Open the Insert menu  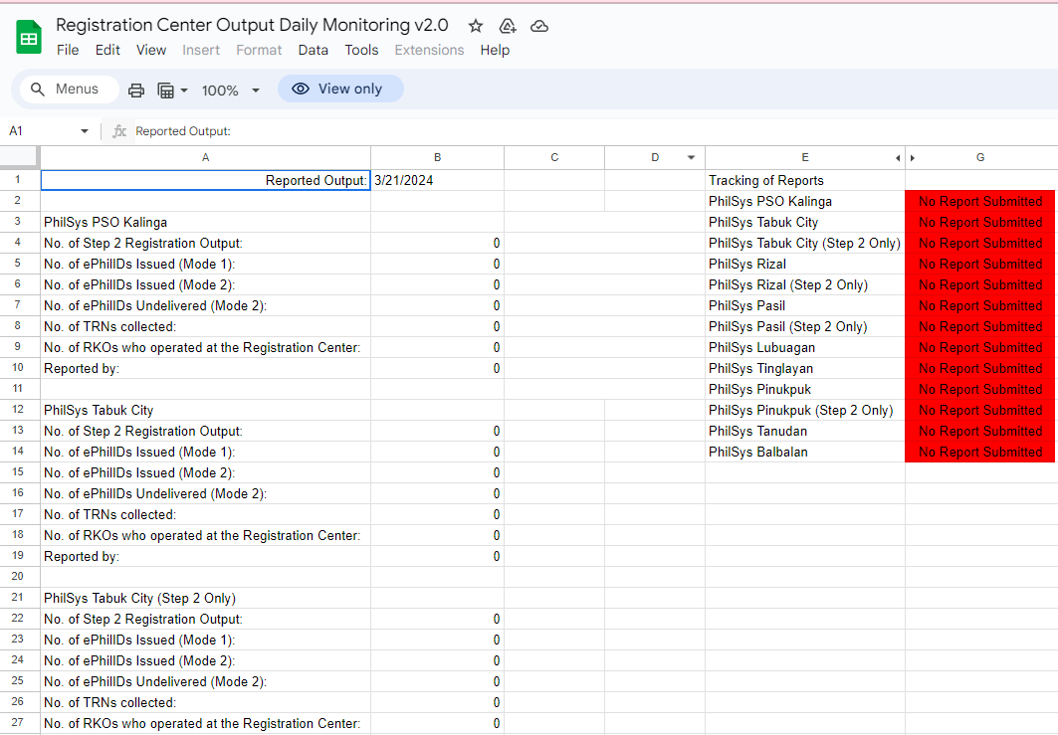pos(201,50)
